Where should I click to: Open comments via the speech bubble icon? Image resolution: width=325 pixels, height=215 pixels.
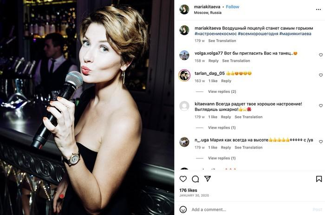coord(195,179)
